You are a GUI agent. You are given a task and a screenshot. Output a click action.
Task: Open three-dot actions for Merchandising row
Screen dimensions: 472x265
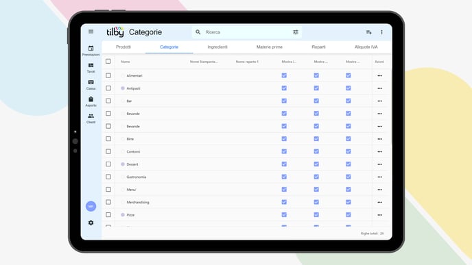[x=380, y=202]
